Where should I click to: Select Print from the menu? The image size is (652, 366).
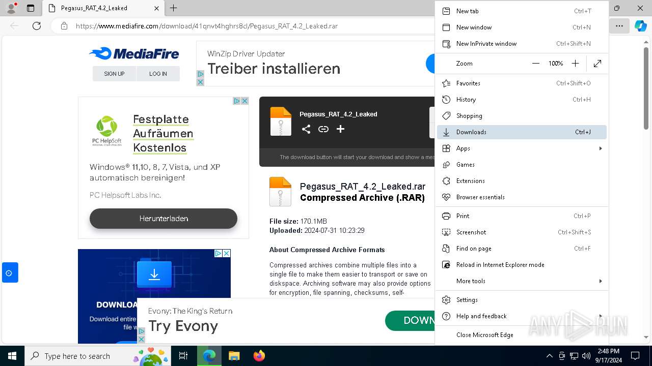click(522, 216)
